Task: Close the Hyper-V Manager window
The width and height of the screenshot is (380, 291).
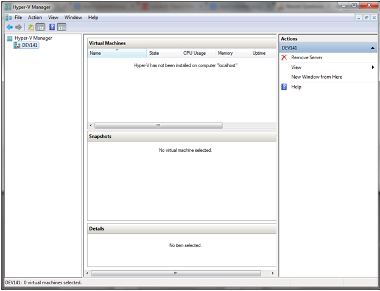Action: pyautogui.click(x=368, y=5)
